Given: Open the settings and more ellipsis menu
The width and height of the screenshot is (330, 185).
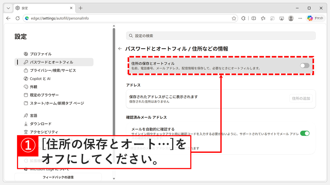Looking at the screenshot, I should tap(300, 18).
